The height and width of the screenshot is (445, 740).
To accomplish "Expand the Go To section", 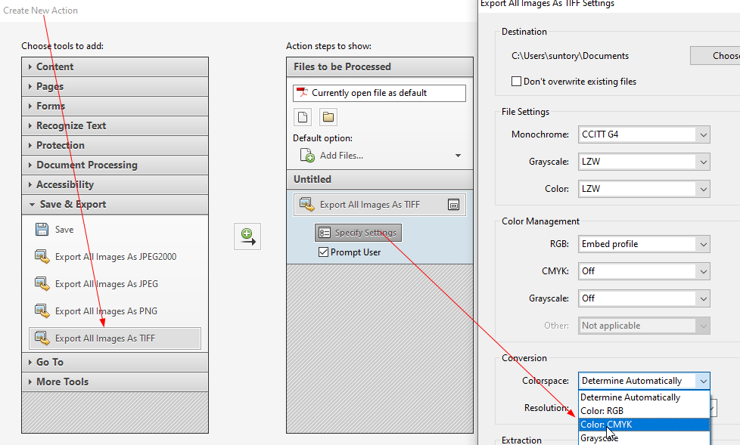I will tap(115, 362).
